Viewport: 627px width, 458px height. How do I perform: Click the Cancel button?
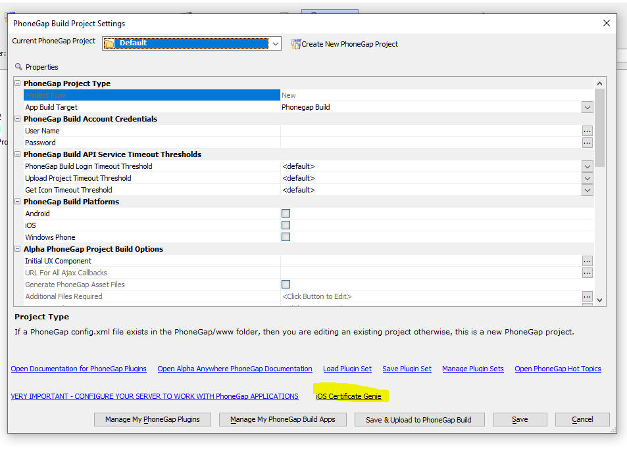pyautogui.click(x=582, y=420)
